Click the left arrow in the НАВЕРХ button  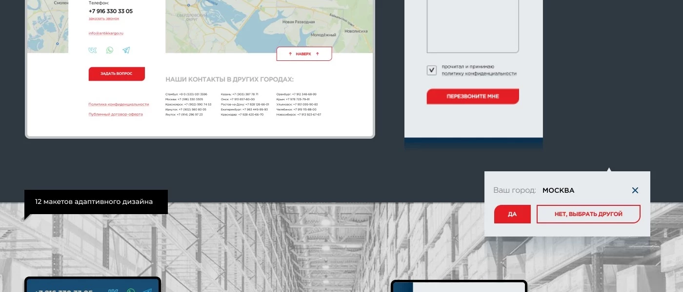click(290, 54)
